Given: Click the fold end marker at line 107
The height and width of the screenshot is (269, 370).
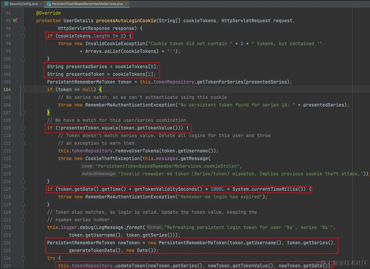Looking at the screenshot, I should click(23, 112).
